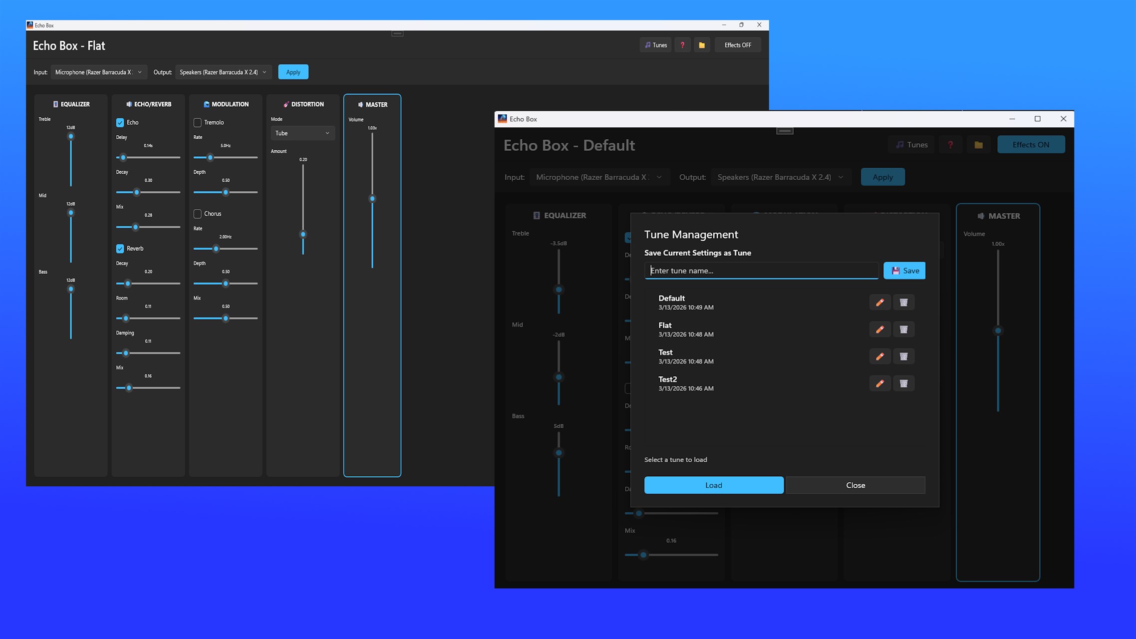
Task: Select the Flat tune row in the list
Action: [785, 329]
